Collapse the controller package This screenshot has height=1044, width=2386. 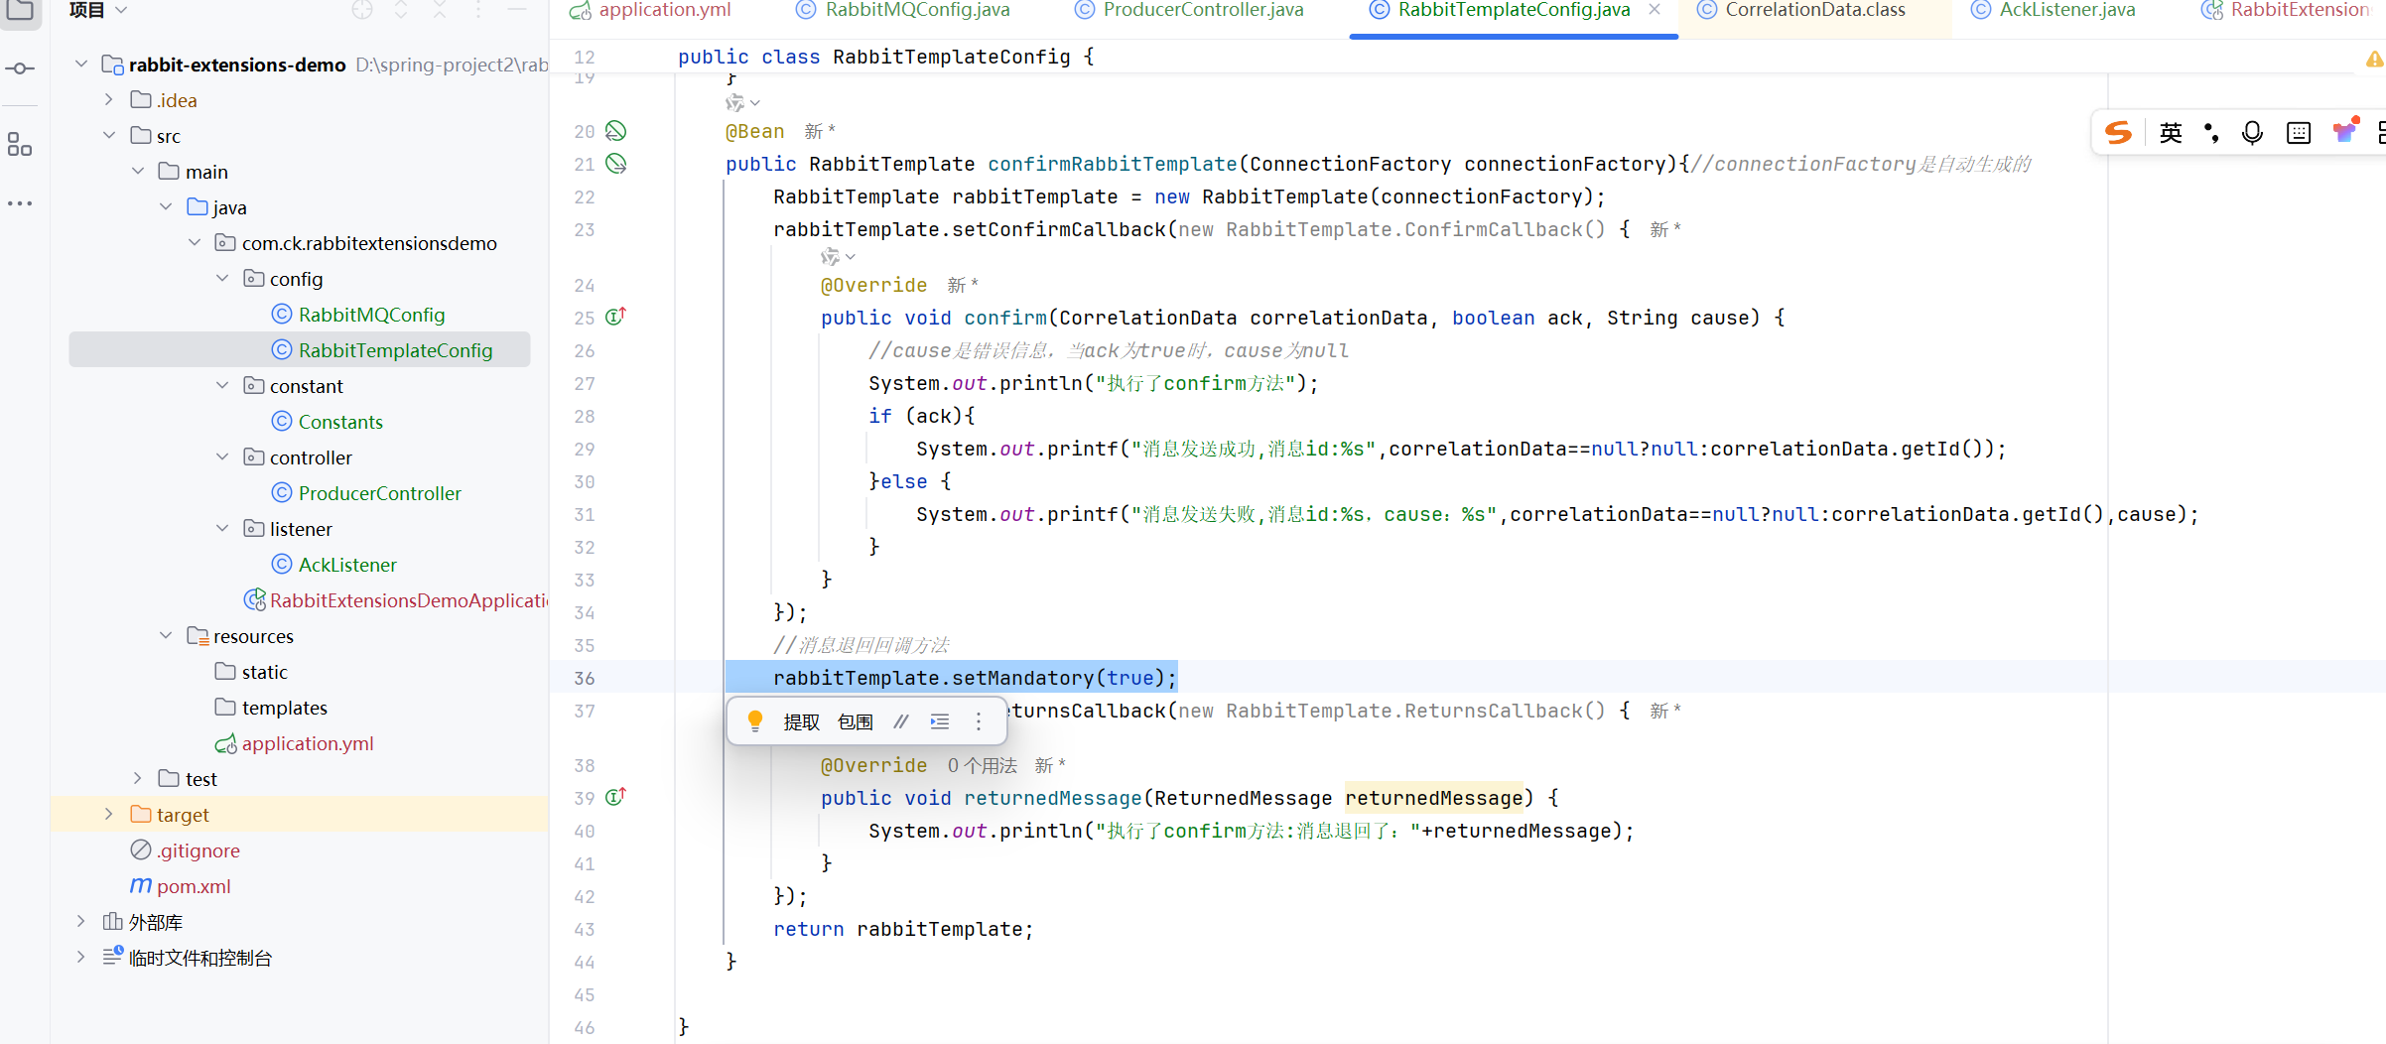(x=222, y=457)
